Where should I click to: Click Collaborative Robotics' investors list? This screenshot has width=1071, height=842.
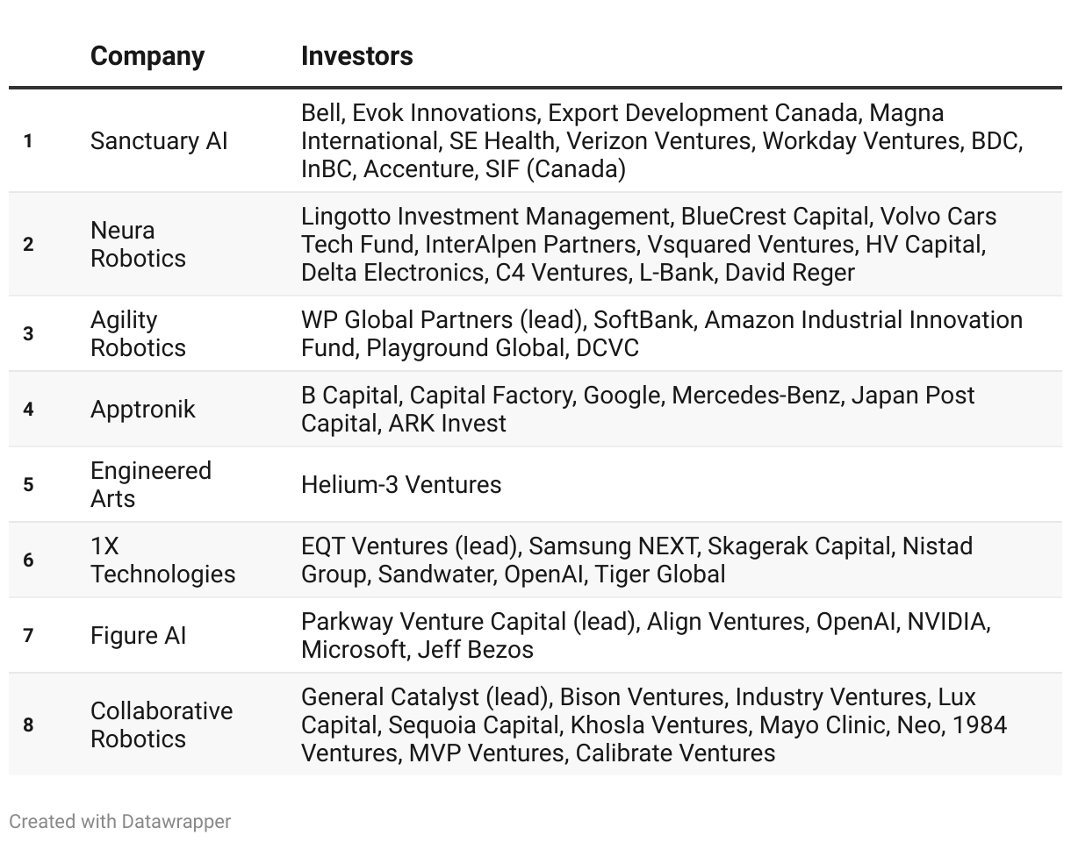[x=653, y=724]
